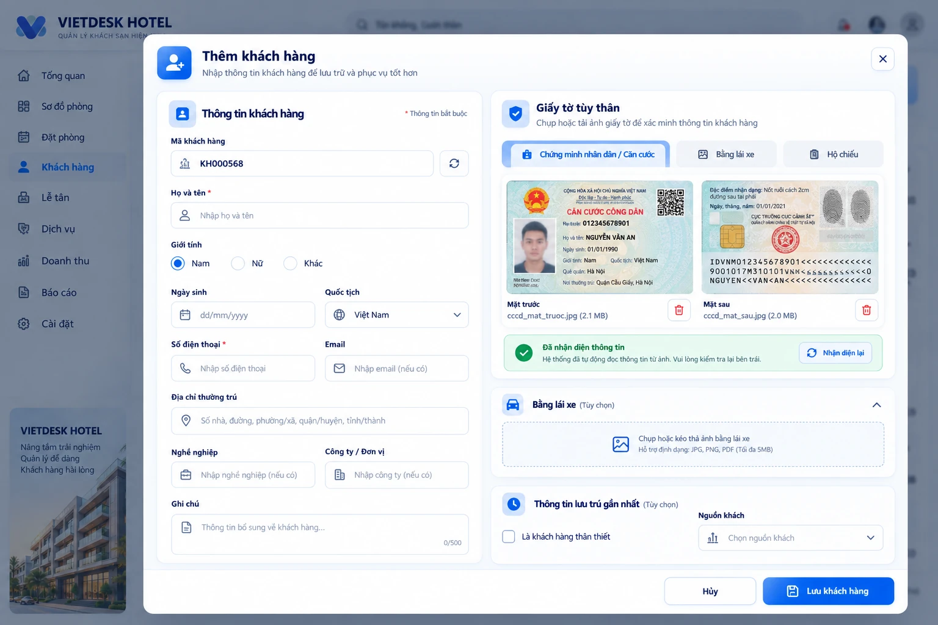Delete the back side ID image cccd_mat_sau.jpg
The image size is (938, 625).
point(866,310)
